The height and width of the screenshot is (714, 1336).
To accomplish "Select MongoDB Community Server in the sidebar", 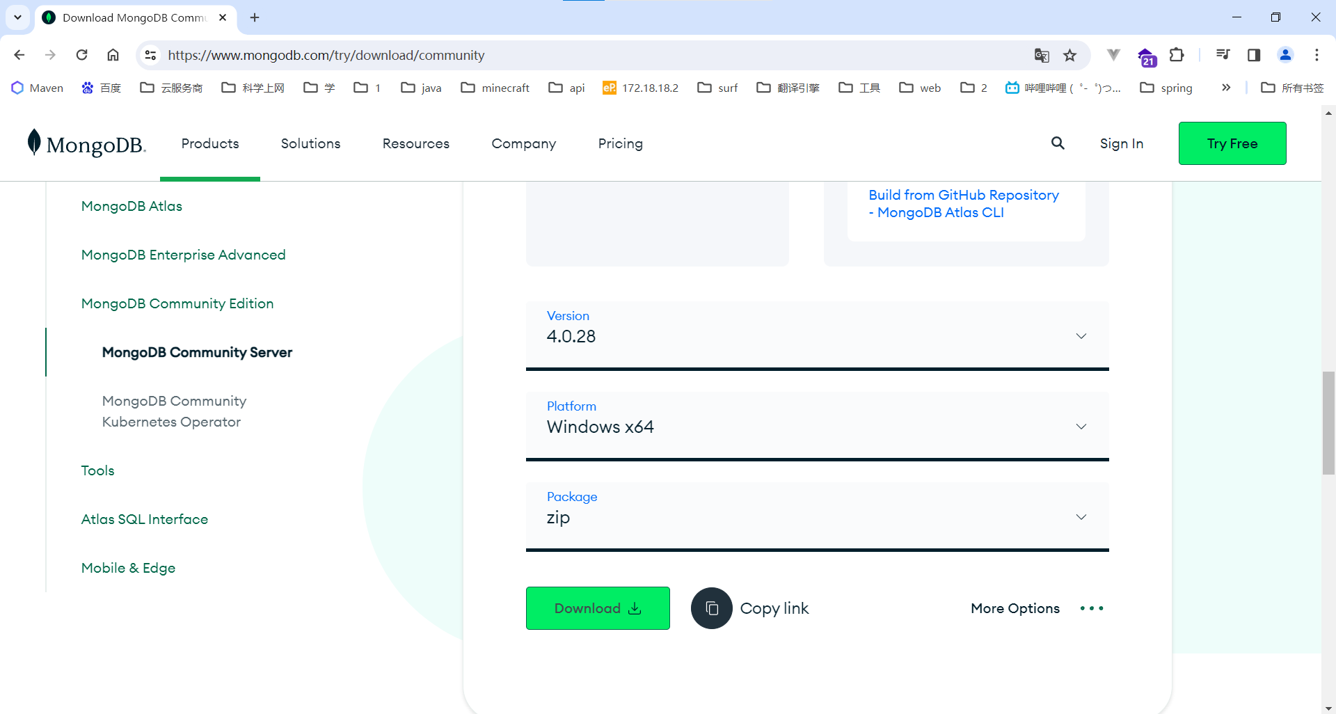I will coord(197,352).
